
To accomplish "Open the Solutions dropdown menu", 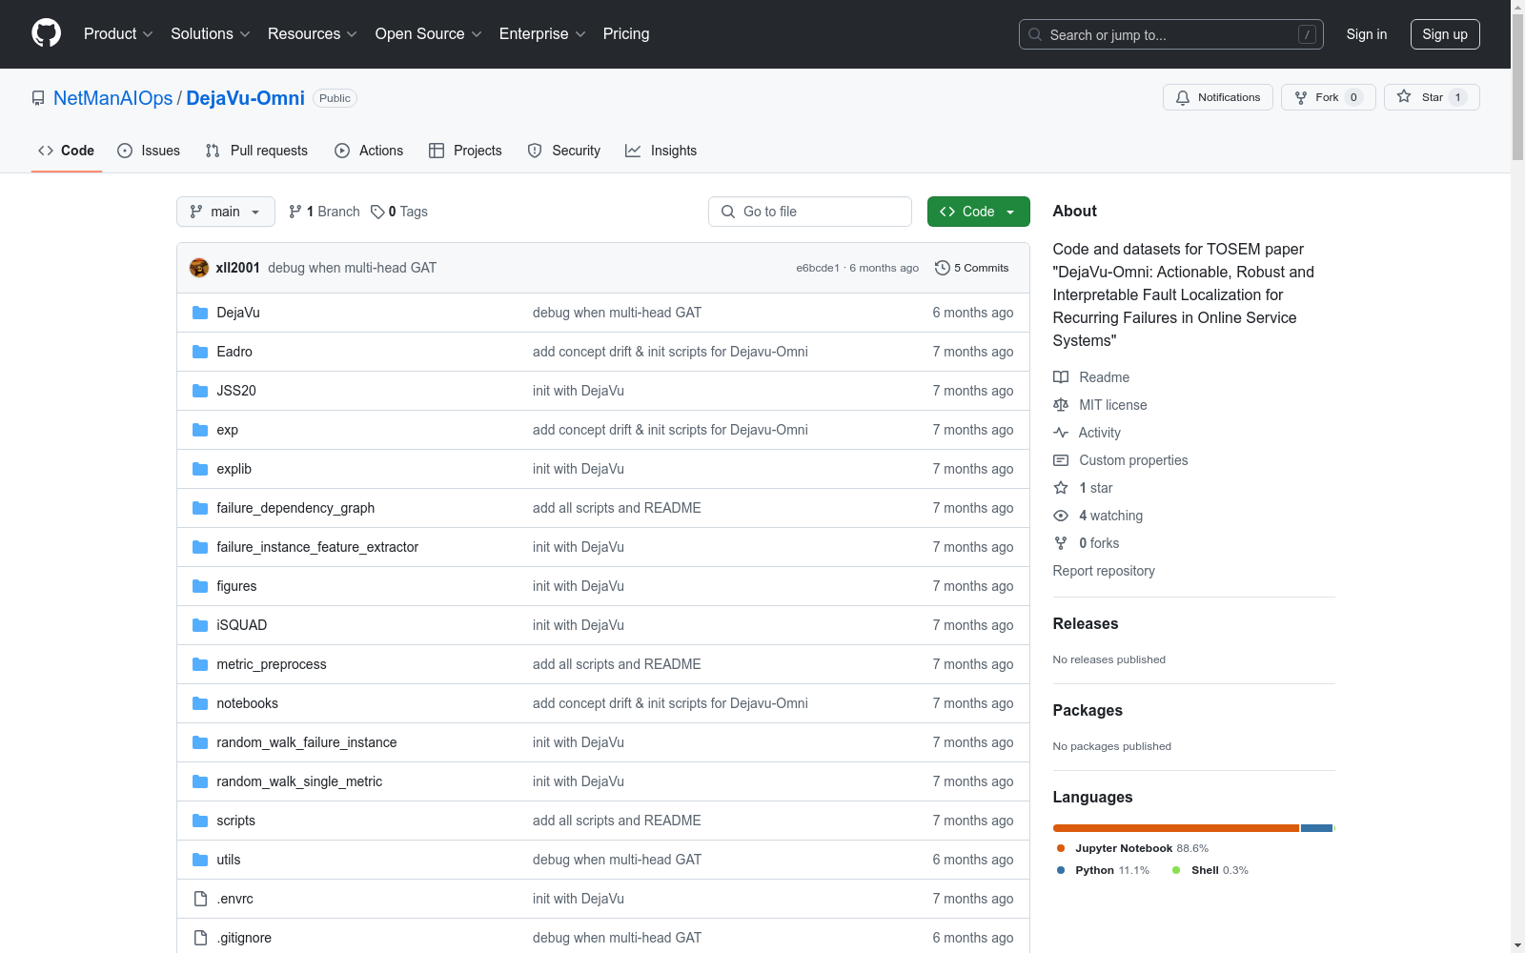I will [x=211, y=34].
